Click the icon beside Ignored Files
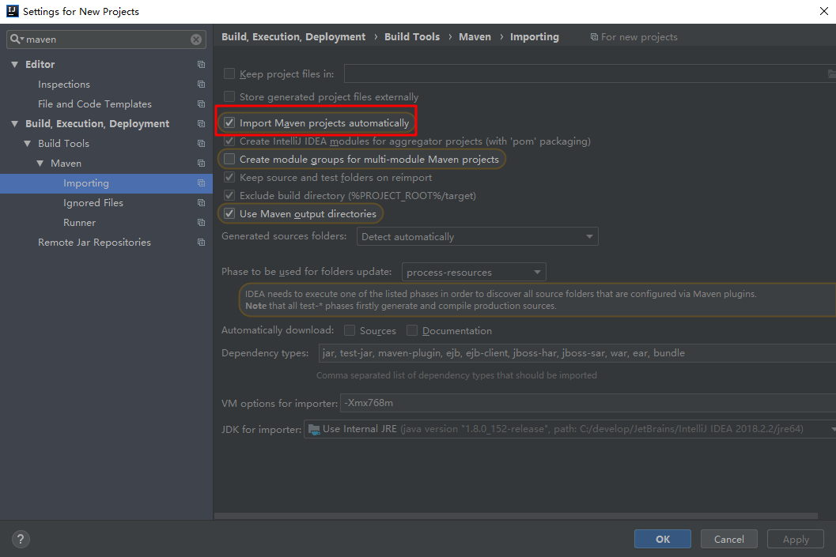Viewport: 836px width, 557px height. tap(201, 203)
